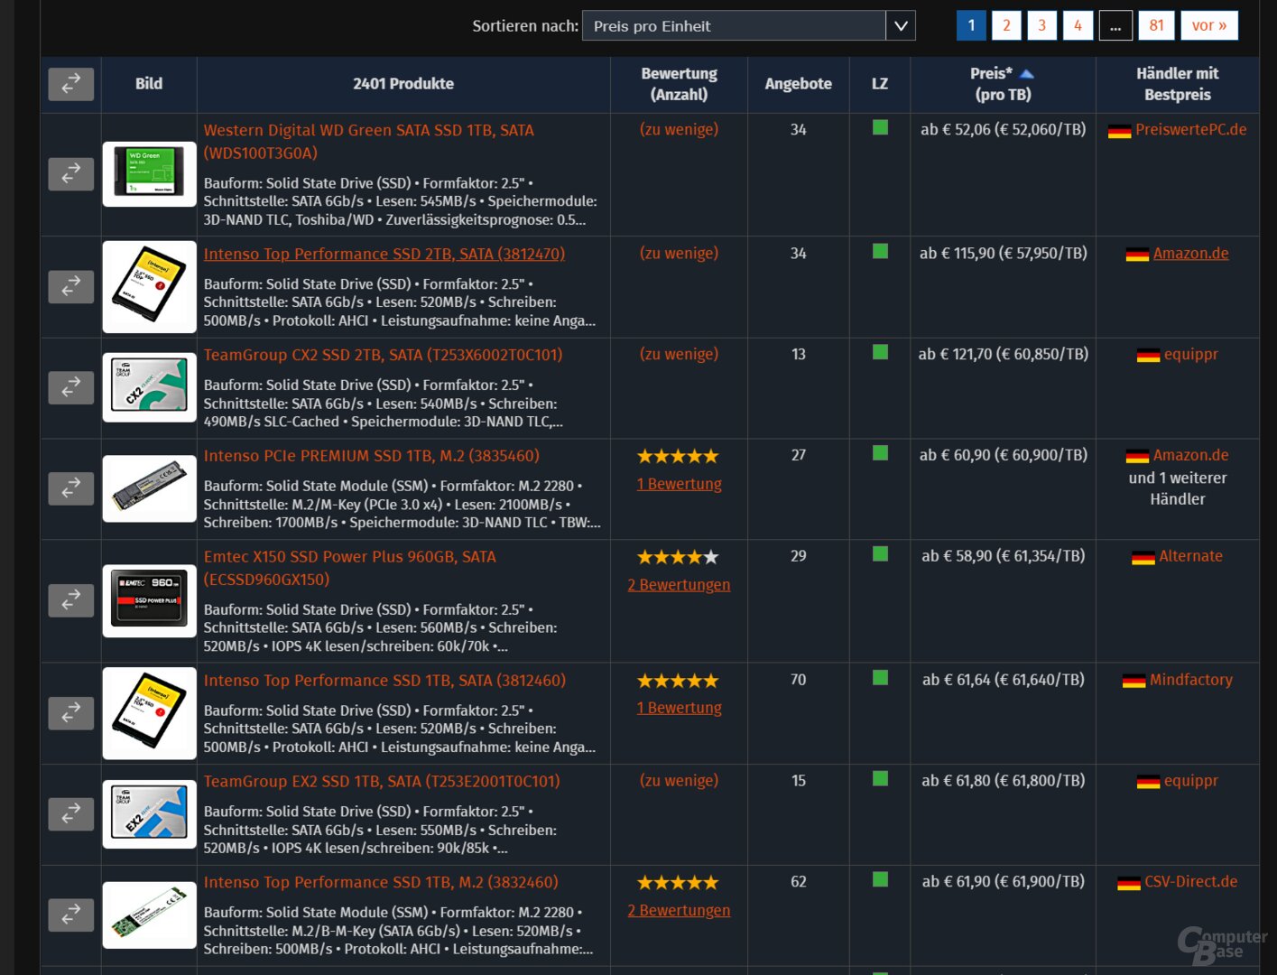Open '1 Bewertung' for Intenso PCIe PREMIUM
Screen dimensions: 1277x975
click(679, 484)
